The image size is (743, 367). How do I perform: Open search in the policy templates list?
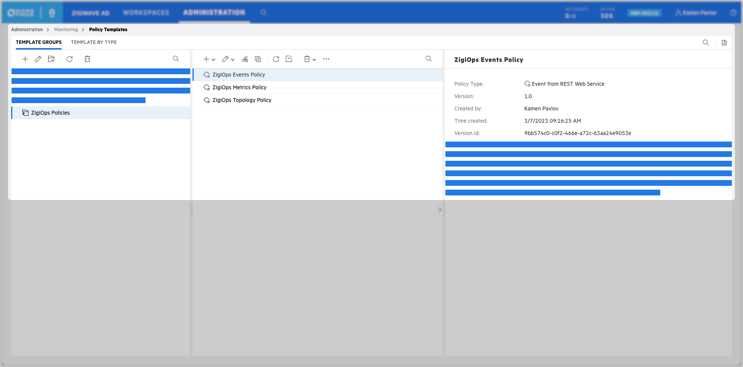tap(428, 59)
